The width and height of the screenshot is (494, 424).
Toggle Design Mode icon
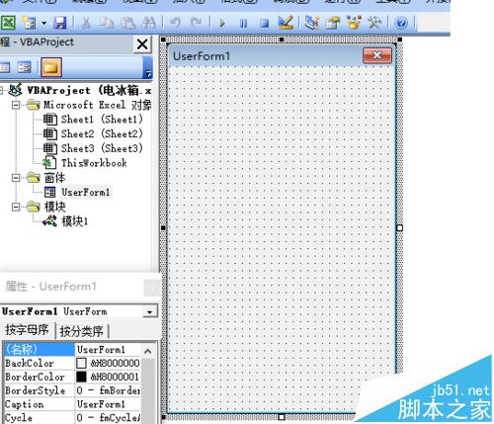point(286,23)
